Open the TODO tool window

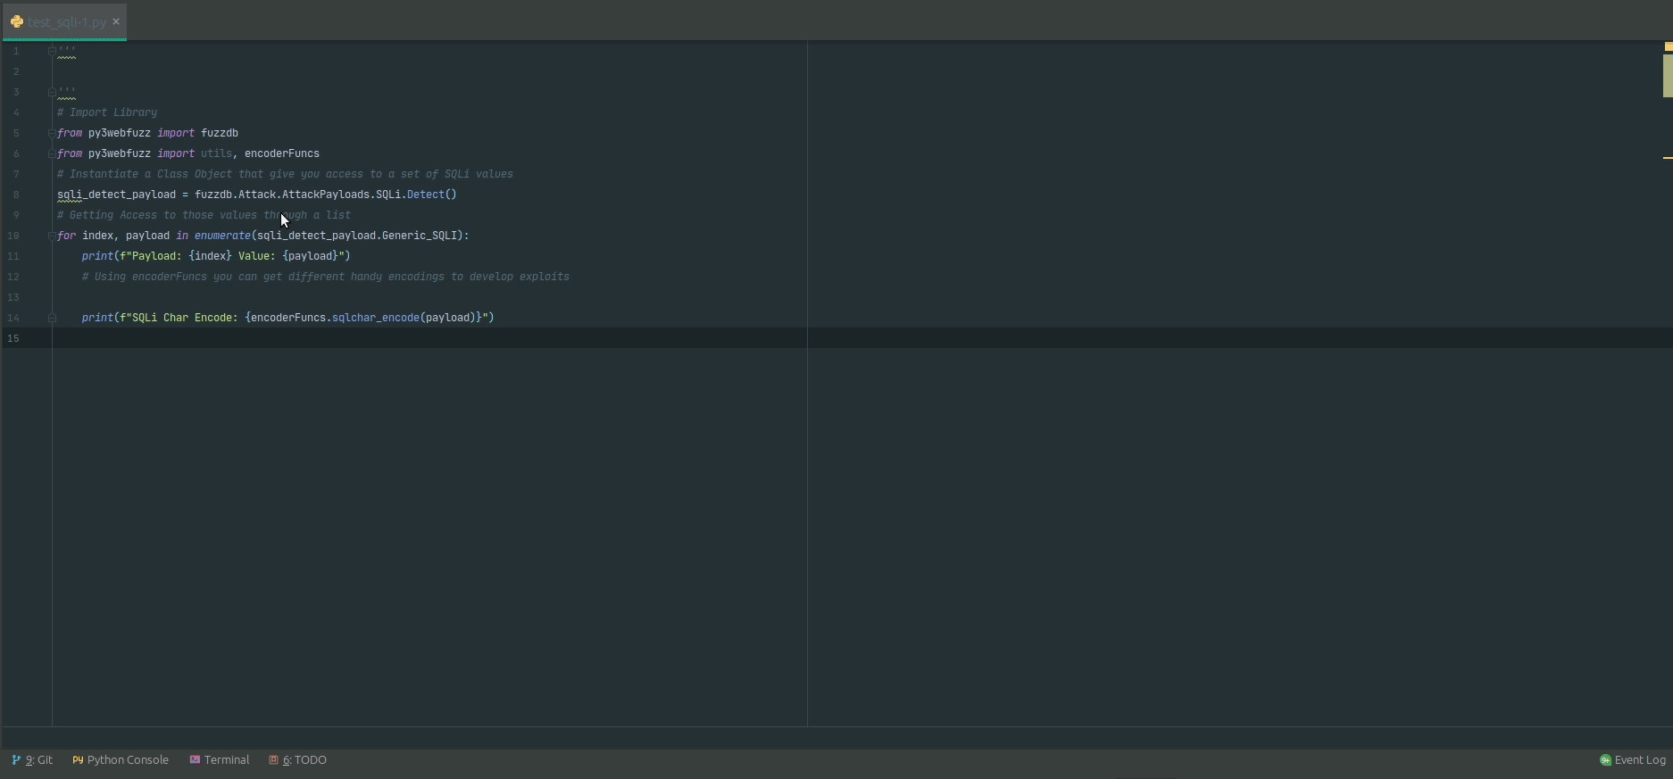[x=298, y=760]
